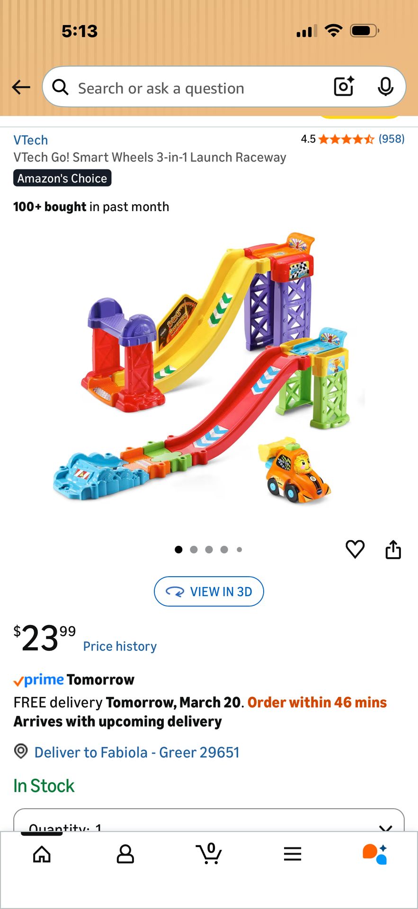The image size is (418, 909).
Task: Add item to wish list heart icon
Action: click(355, 549)
